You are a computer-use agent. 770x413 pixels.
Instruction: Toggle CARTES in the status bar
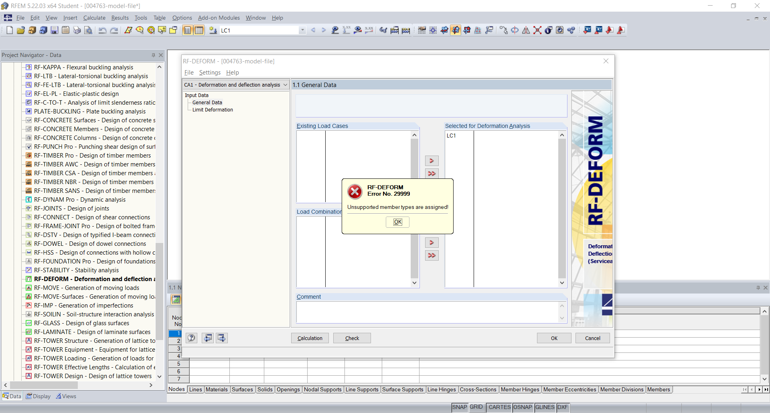[x=499, y=407]
